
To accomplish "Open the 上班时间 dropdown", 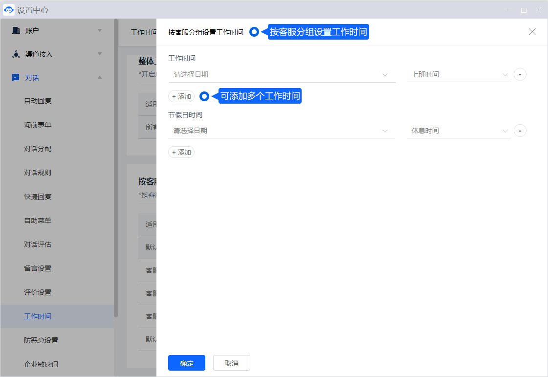I will click(459, 75).
